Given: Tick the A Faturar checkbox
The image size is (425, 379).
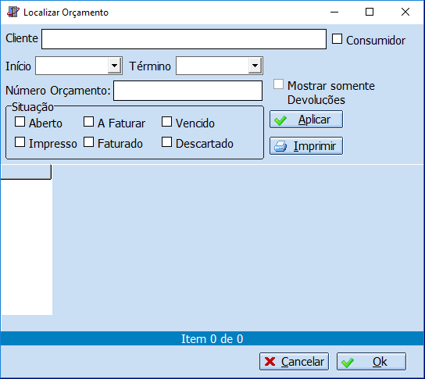Looking at the screenshot, I should click(88, 122).
